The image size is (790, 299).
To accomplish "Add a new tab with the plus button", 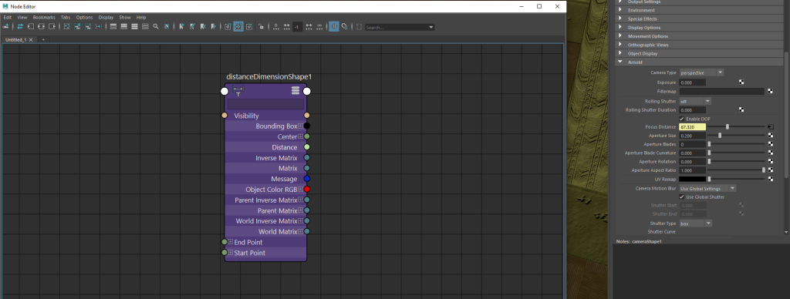I will (43, 39).
